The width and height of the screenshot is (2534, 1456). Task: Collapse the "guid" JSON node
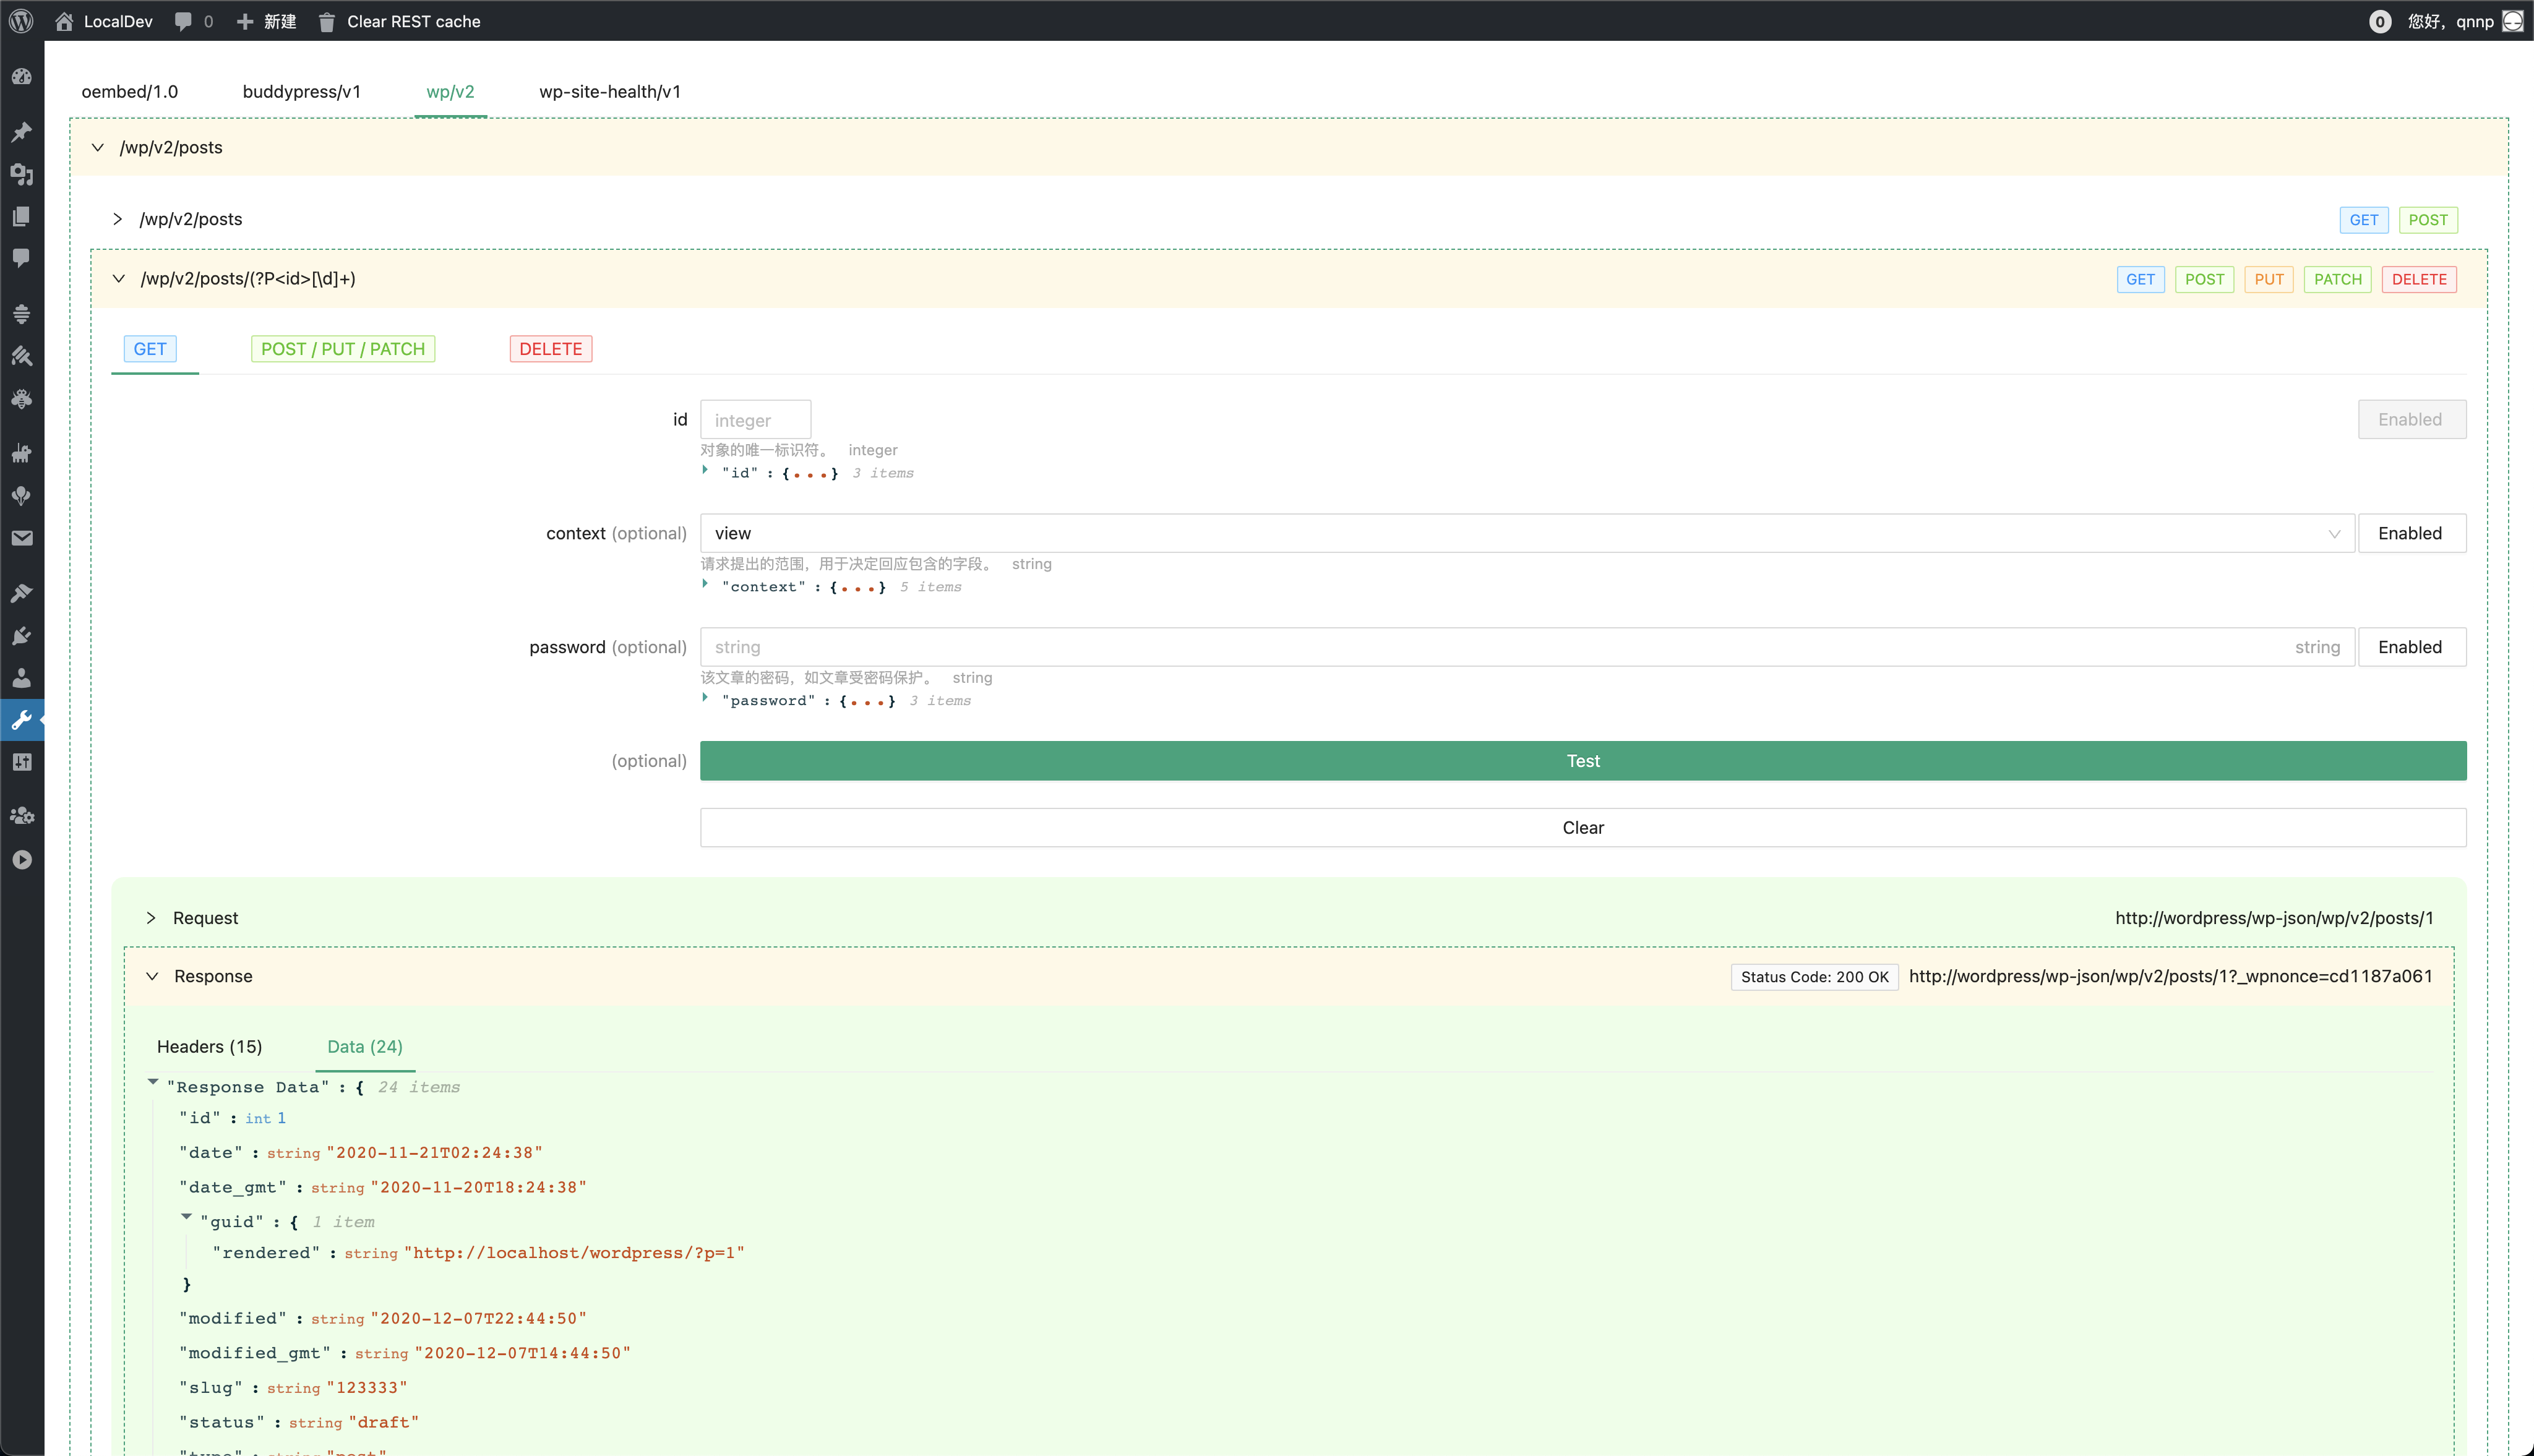coord(186,1217)
